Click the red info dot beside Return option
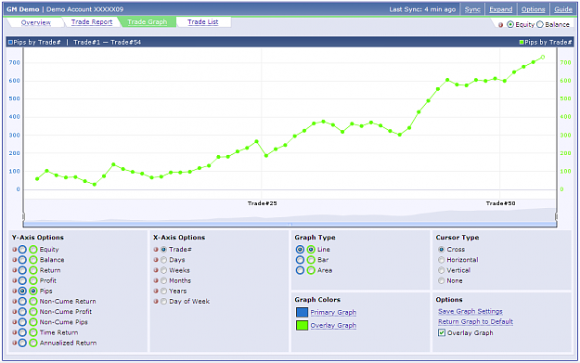580x363 pixels. pyautogui.click(x=15, y=270)
